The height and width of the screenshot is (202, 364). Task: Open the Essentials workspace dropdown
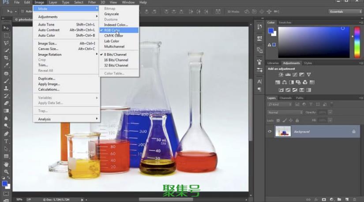tap(345, 11)
